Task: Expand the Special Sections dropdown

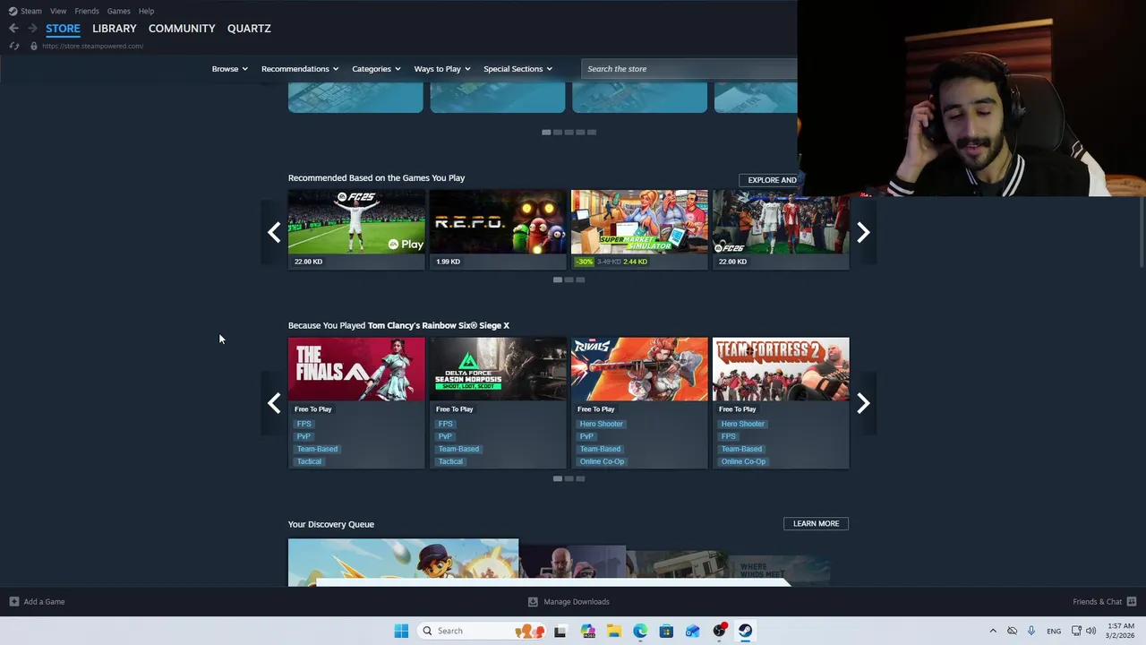Action: (517, 69)
